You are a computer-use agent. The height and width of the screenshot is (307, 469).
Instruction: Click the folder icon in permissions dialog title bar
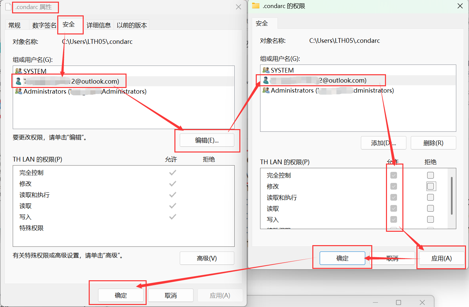[x=256, y=6]
